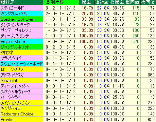Click the 種牡馬 column header
The image size is (156, 122).
point(22,2)
